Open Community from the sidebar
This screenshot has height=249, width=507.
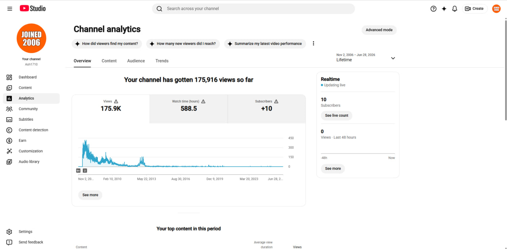[31, 109]
